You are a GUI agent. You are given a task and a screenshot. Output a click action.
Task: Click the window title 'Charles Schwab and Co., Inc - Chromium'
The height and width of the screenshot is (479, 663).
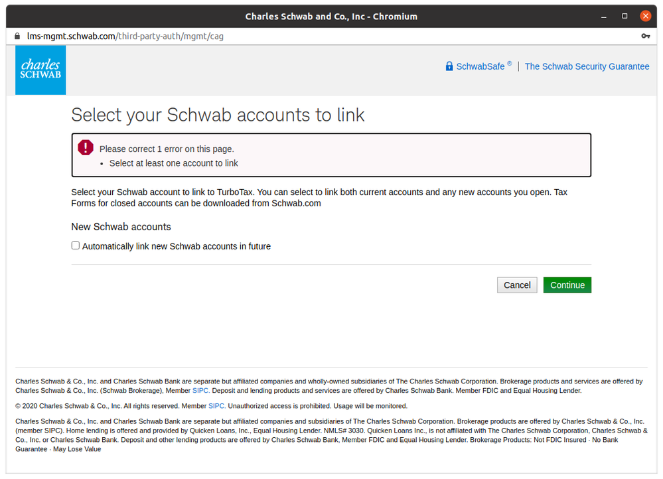[x=331, y=17]
